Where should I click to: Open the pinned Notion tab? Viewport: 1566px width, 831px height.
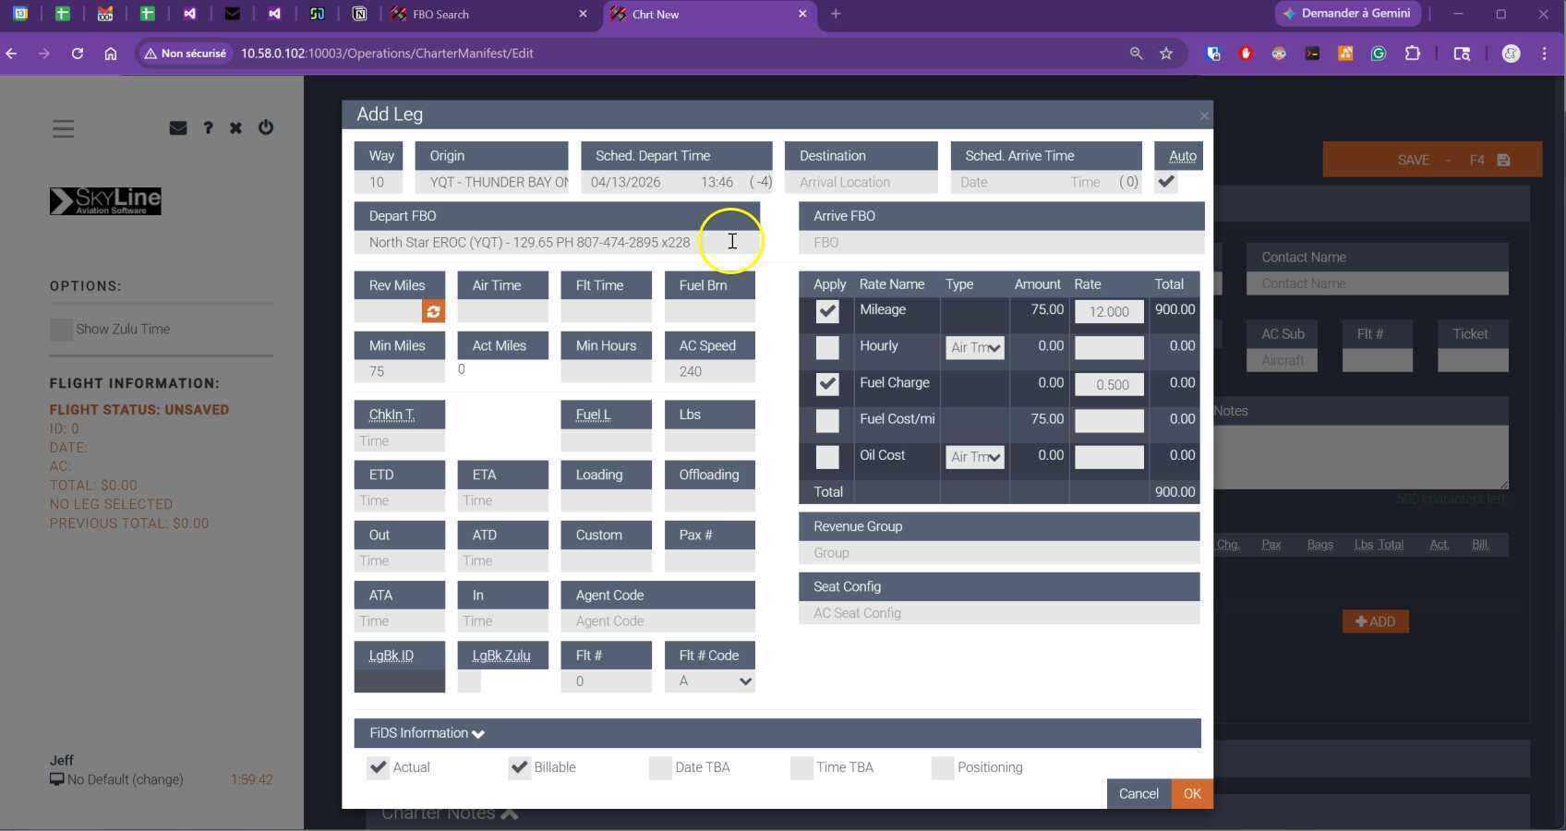coord(359,14)
